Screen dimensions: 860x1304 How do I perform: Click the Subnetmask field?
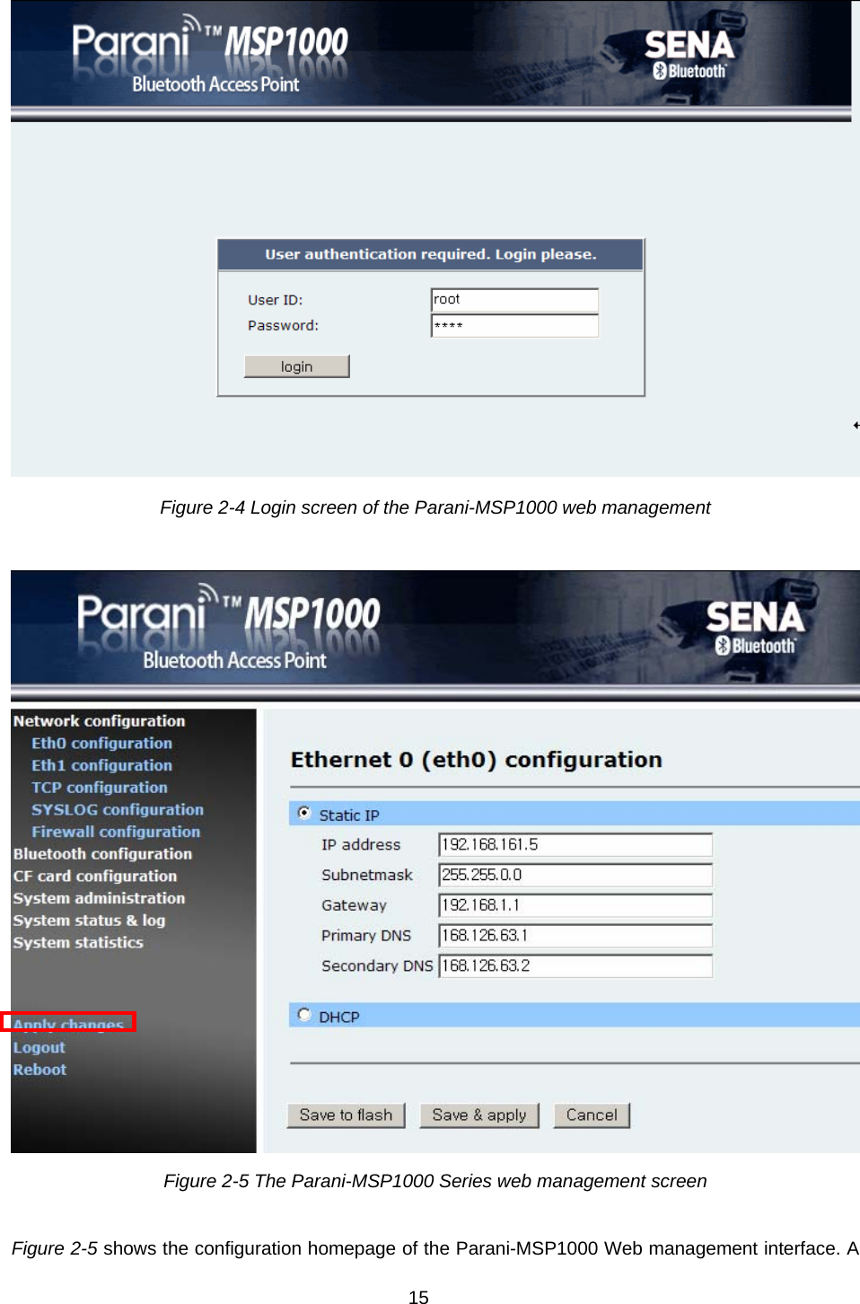575,875
